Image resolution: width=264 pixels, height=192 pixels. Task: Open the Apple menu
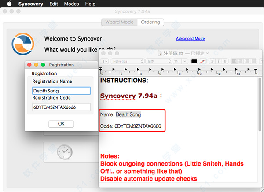click(x=9, y=4)
